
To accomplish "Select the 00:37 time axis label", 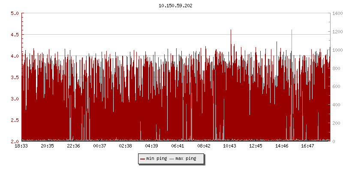I will pyautogui.click(x=99, y=146).
